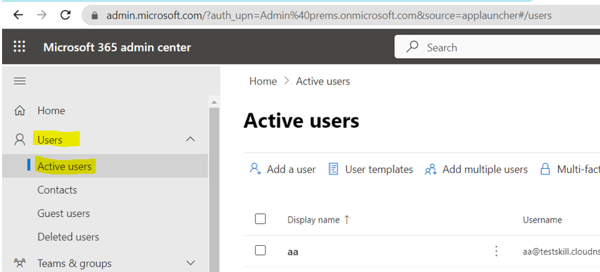The image size is (600, 272).
Task: Check the box for user aa
Action: pos(260,250)
